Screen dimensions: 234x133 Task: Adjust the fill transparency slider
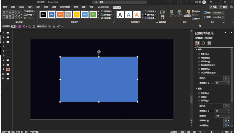point(211,83)
